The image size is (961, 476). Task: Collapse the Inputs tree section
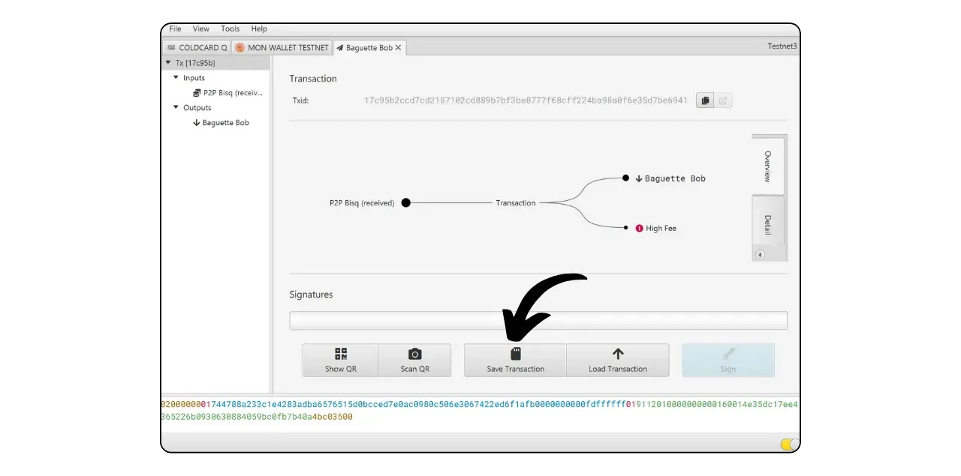click(176, 78)
